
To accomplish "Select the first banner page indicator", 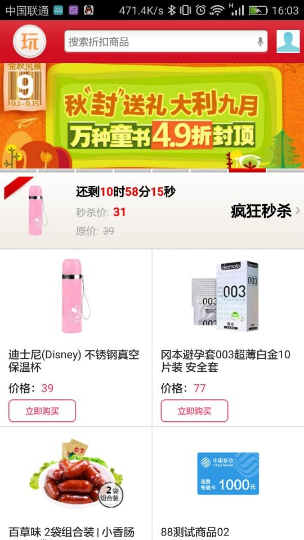I will click(18, 170).
